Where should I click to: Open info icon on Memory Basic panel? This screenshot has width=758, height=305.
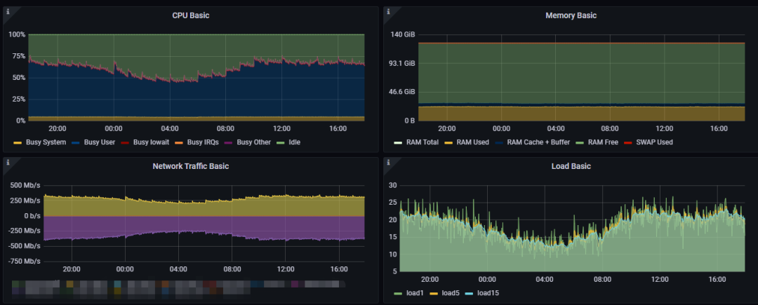388,12
